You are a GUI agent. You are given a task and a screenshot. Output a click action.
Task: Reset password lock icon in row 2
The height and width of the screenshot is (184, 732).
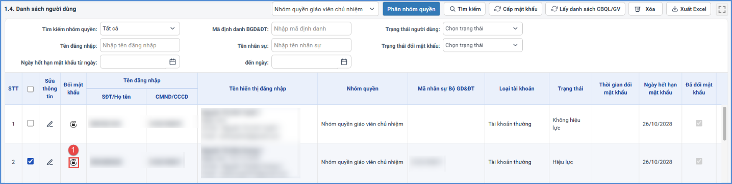[74, 162]
